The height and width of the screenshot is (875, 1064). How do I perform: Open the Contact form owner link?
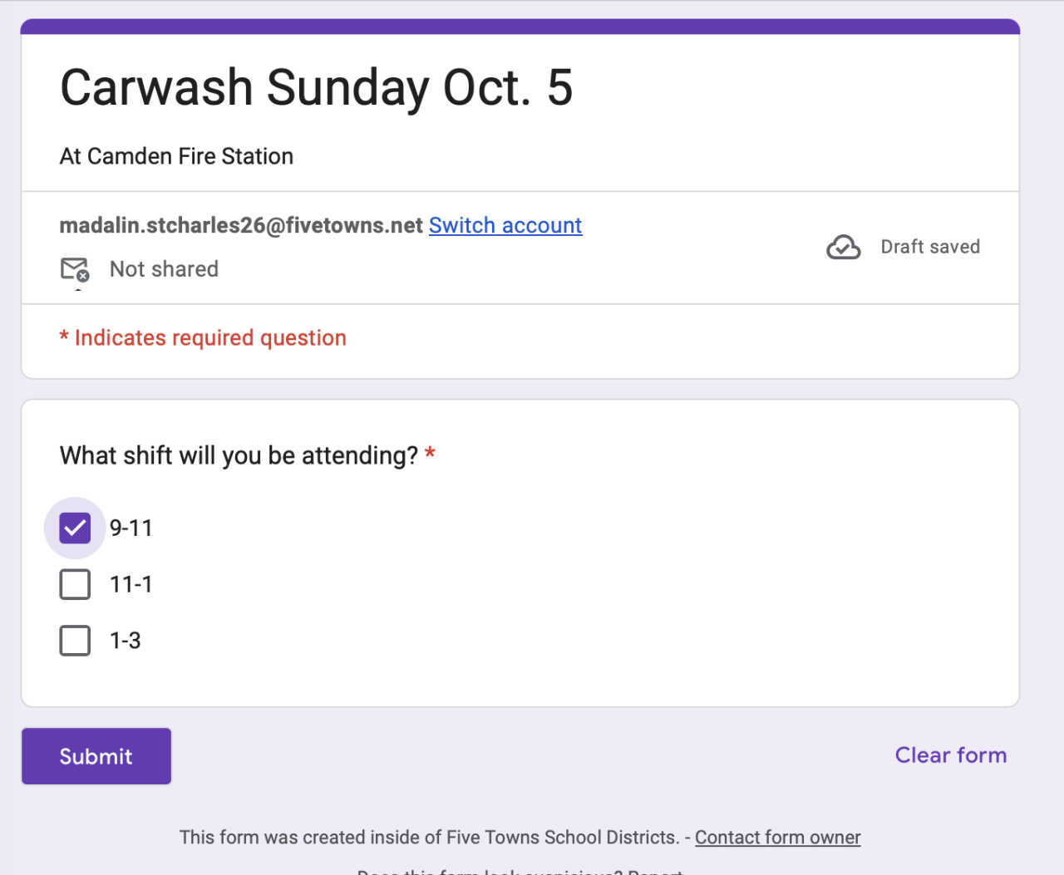pyautogui.click(x=777, y=838)
